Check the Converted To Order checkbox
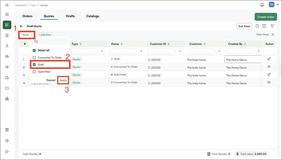 (x=34, y=58)
